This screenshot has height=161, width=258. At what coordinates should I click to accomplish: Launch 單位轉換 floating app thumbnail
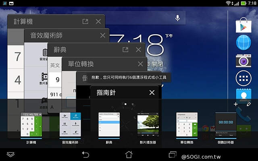coord(187,124)
